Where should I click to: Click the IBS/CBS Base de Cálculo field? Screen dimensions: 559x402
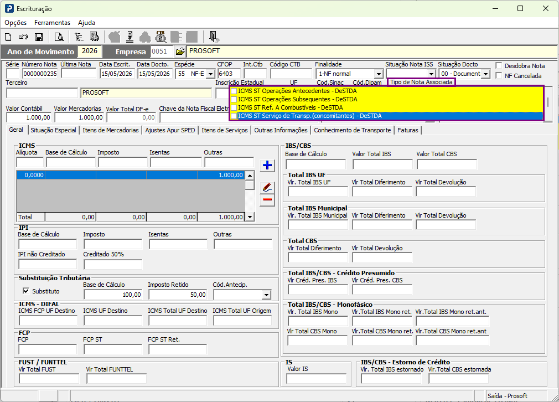[316, 164]
